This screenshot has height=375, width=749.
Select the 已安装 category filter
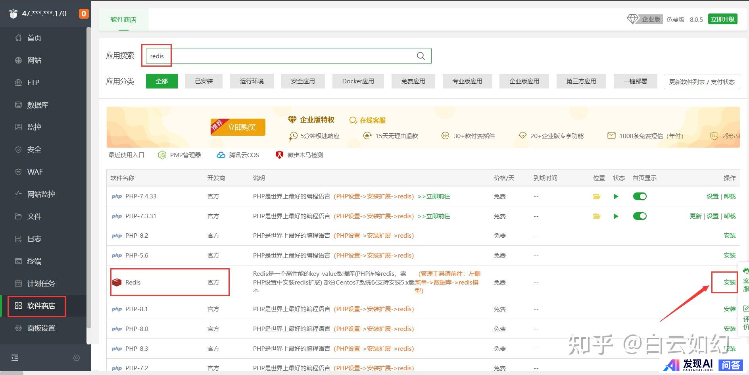click(204, 81)
